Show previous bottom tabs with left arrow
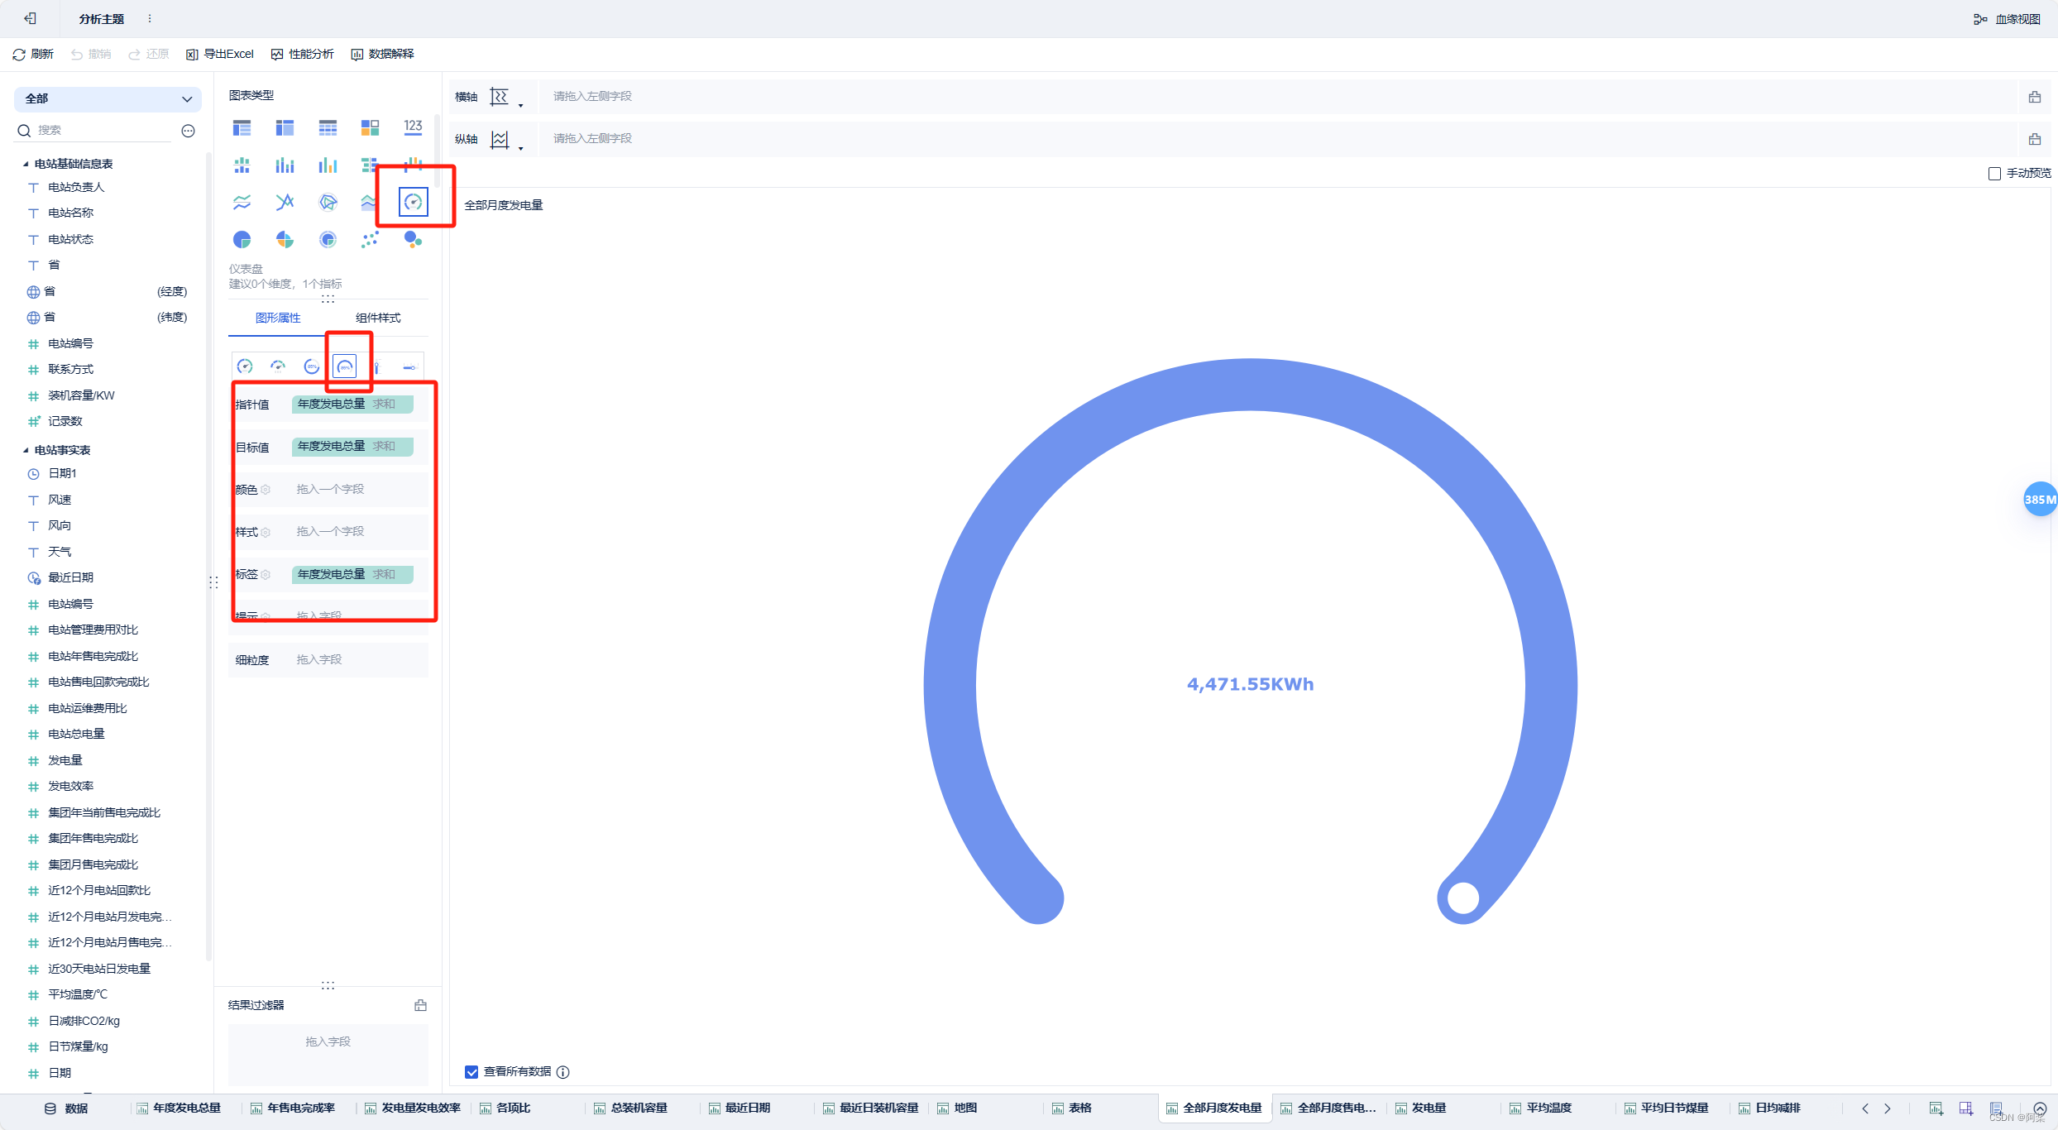This screenshot has width=2058, height=1130. pyautogui.click(x=1865, y=1108)
